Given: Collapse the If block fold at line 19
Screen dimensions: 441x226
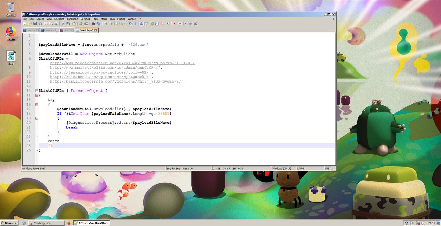Looking at the screenshot, I should pos(37,118).
